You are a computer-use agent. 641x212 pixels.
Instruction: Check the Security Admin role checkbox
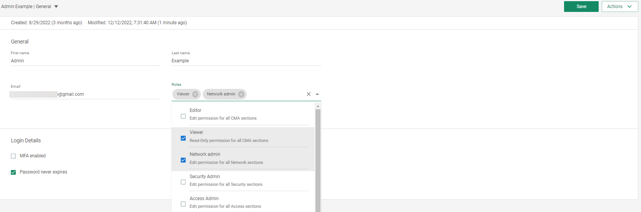[183, 182]
